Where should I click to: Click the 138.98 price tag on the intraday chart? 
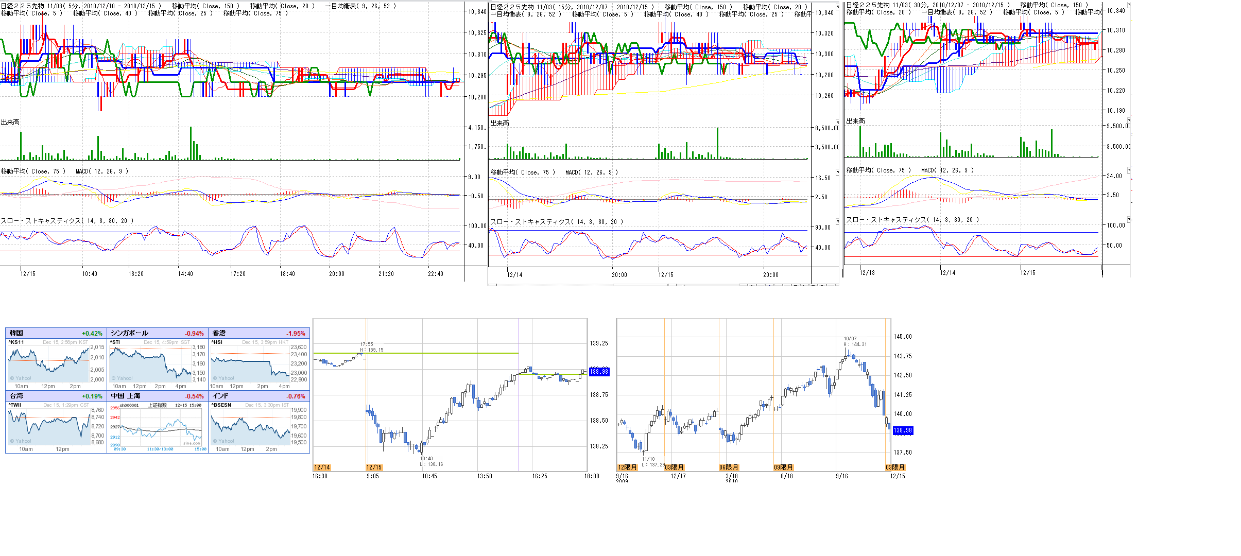click(599, 371)
